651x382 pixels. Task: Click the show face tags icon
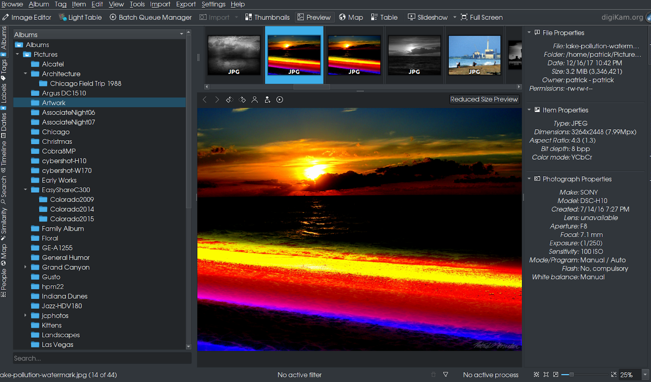click(x=255, y=100)
